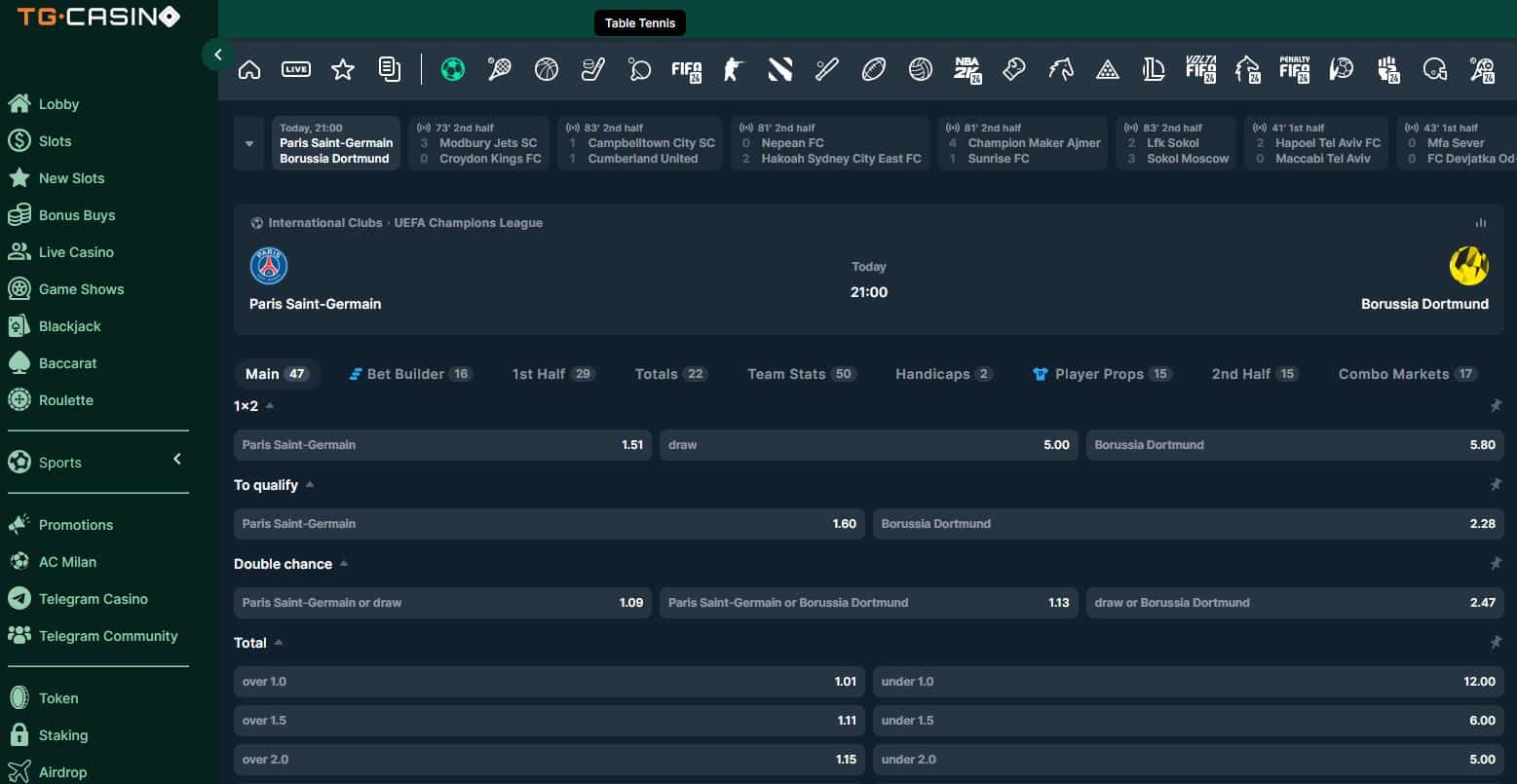Switch to the Combo Markets tab
1517x784 pixels.
pos(1408,374)
